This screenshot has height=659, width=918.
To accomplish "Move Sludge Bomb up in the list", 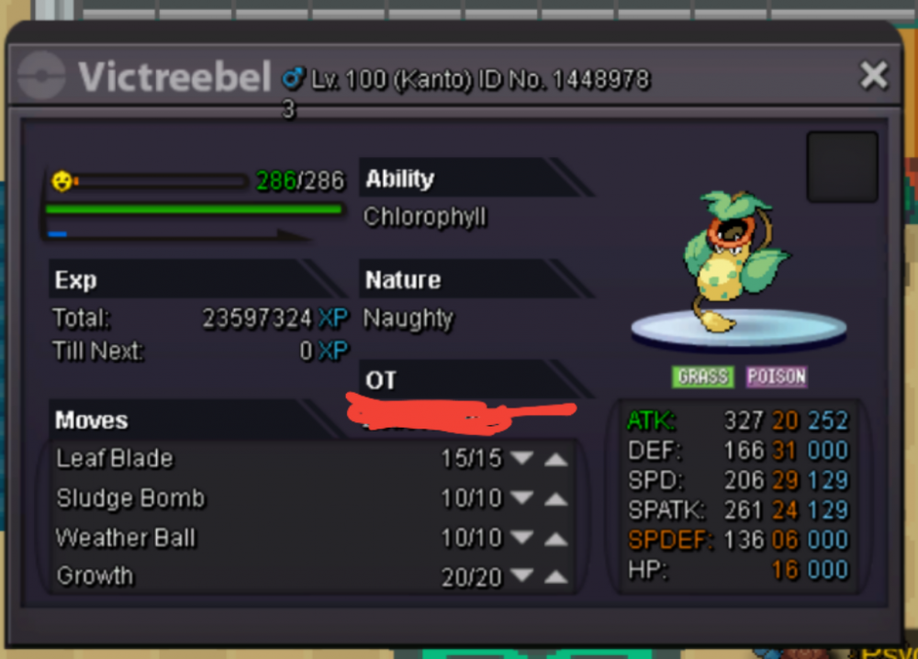I will [555, 499].
